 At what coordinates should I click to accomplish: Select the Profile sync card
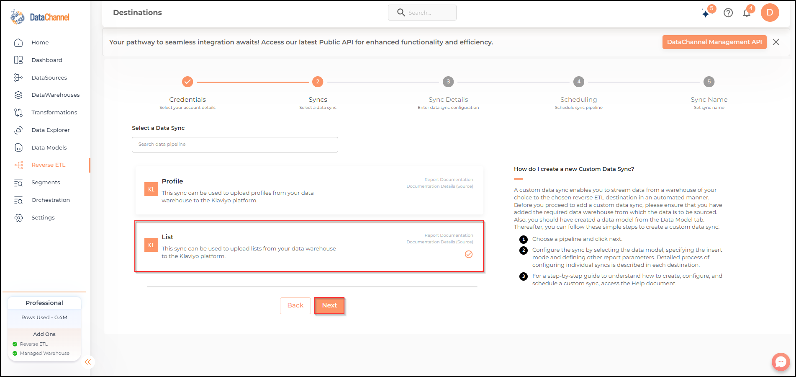click(x=309, y=191)
